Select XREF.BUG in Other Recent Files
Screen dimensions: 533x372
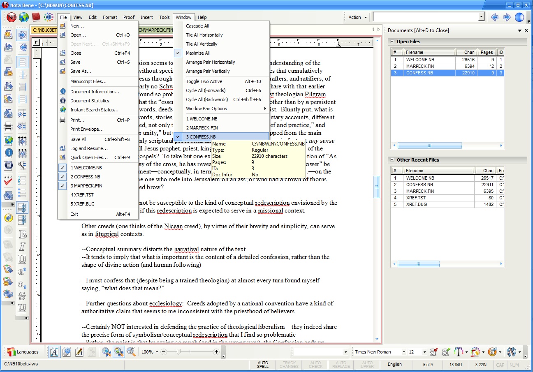(447, 204)
